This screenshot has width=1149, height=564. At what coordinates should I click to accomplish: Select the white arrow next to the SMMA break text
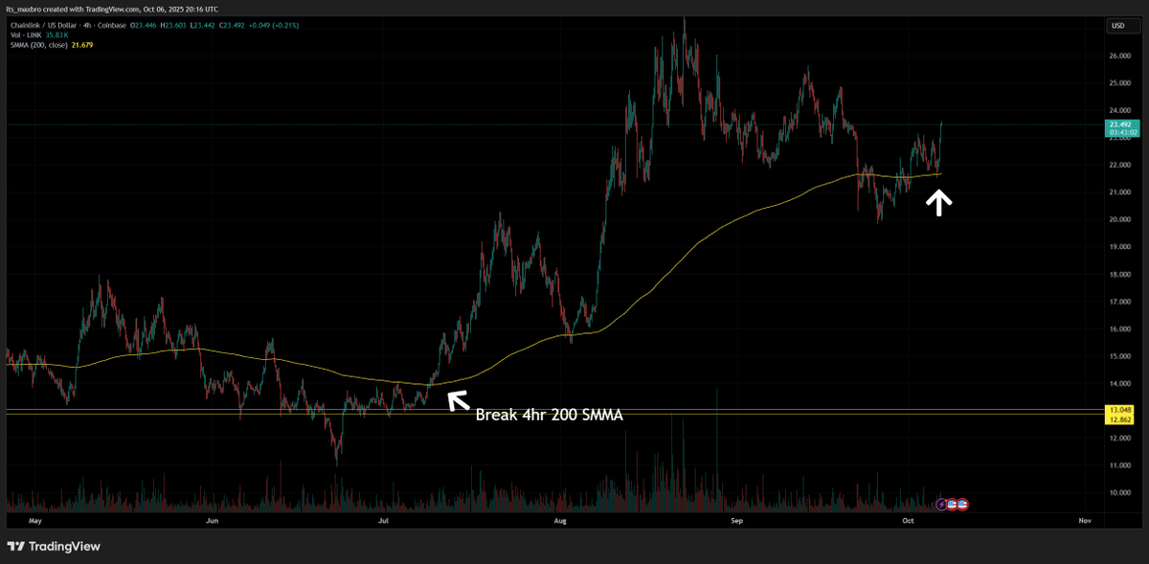click(x=457, y=400)
